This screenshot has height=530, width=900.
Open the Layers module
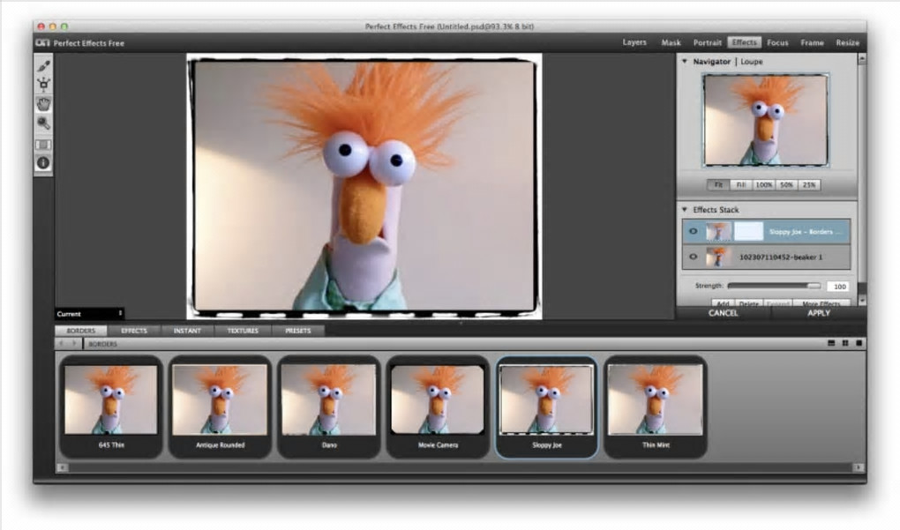[634, 42]
